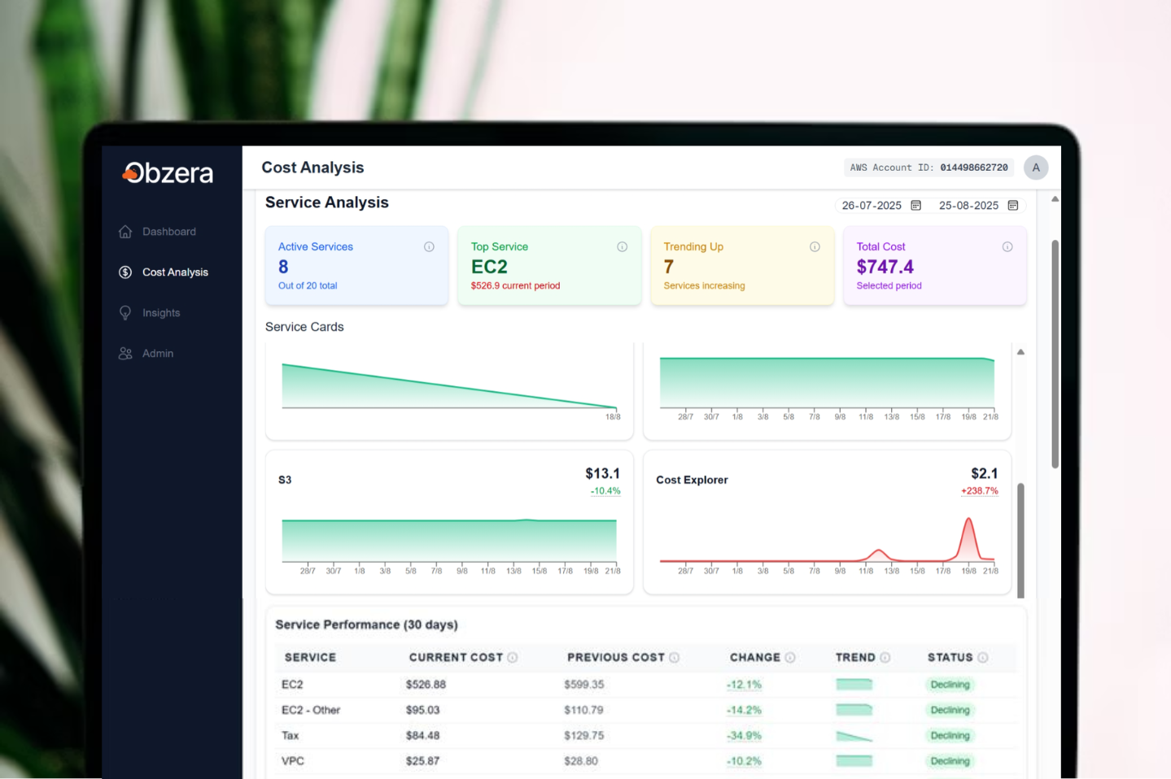Show info for Total Cost card
The image size is (1171, 779).
click(1007, 247)
